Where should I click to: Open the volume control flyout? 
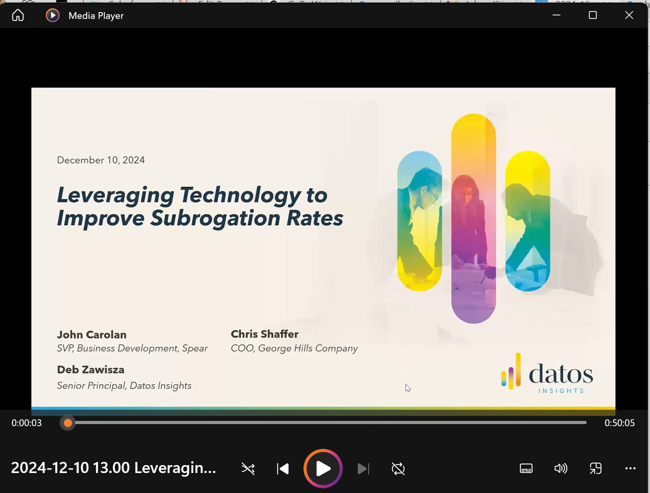(x=560, y=468)
